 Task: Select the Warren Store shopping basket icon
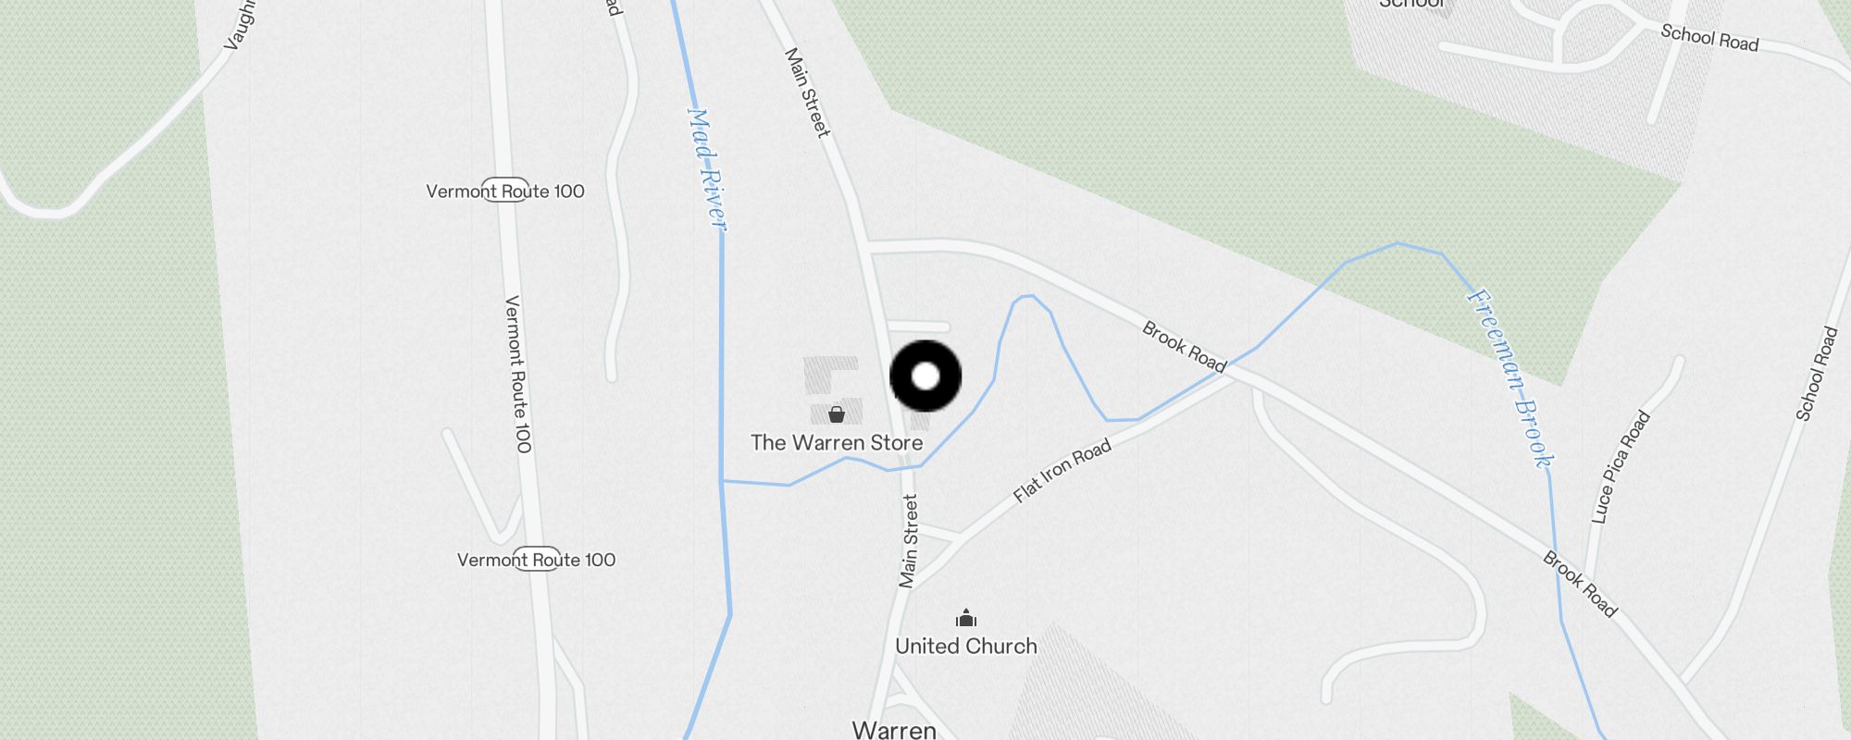(x=837, y=414)
